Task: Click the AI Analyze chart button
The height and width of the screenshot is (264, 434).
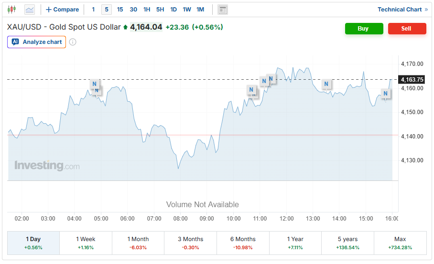Action: point(36,42)
